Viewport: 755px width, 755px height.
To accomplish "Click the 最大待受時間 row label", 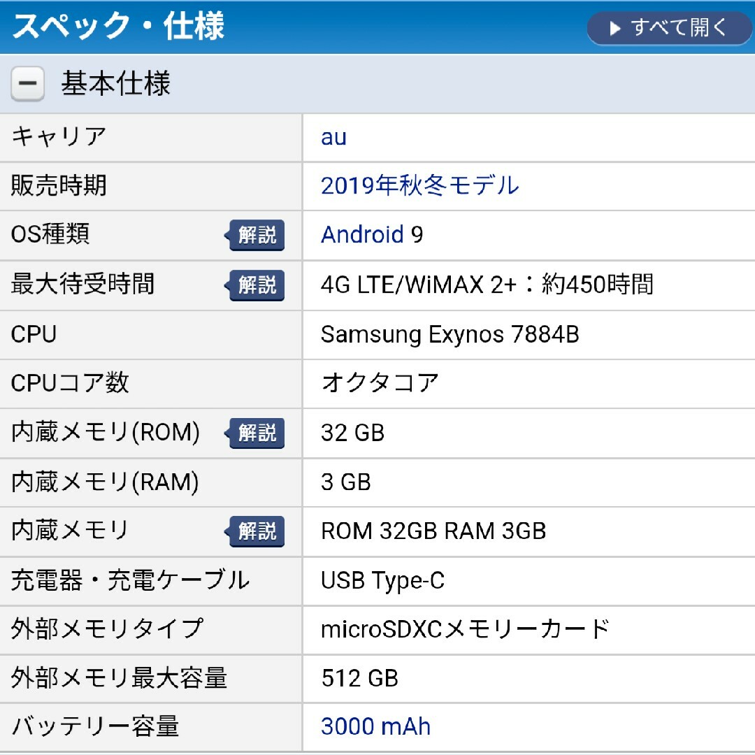I will pos(82,284).
